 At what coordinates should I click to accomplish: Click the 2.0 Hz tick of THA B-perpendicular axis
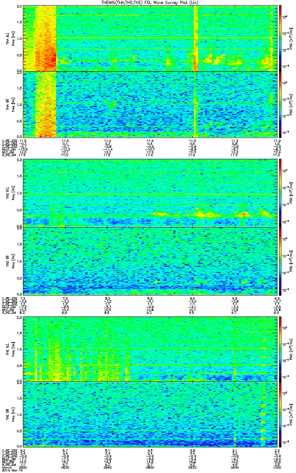coord(19,7)
